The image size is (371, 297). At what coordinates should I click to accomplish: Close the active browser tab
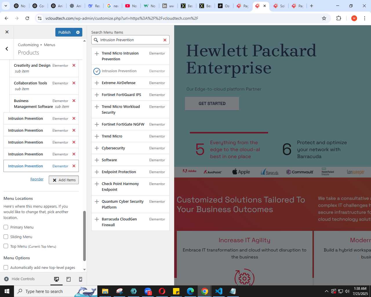[x=265, y=6]
